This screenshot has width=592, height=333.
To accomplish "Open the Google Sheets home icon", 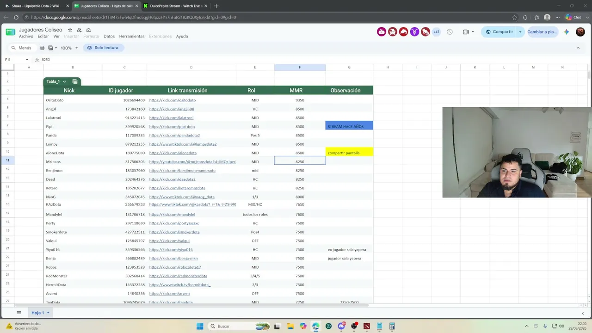I will [10, 32].
